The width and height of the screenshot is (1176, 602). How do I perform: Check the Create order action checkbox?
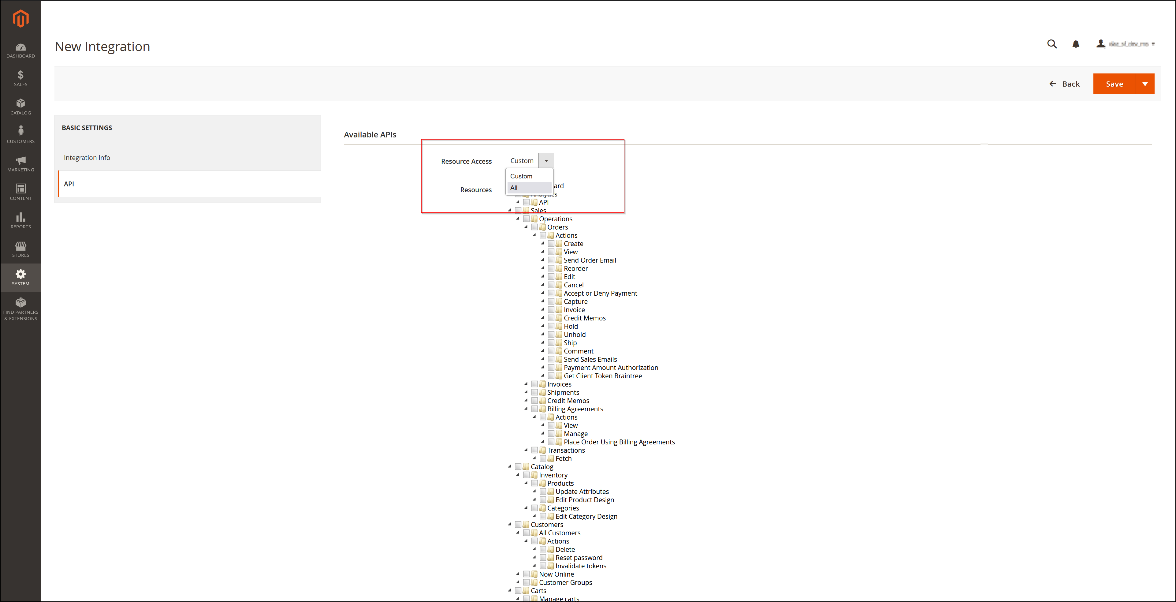551,243
